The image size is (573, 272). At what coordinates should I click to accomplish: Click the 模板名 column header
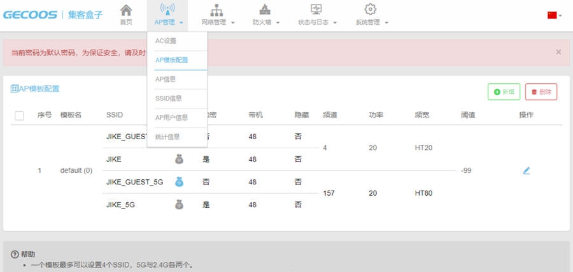(71, 115)
